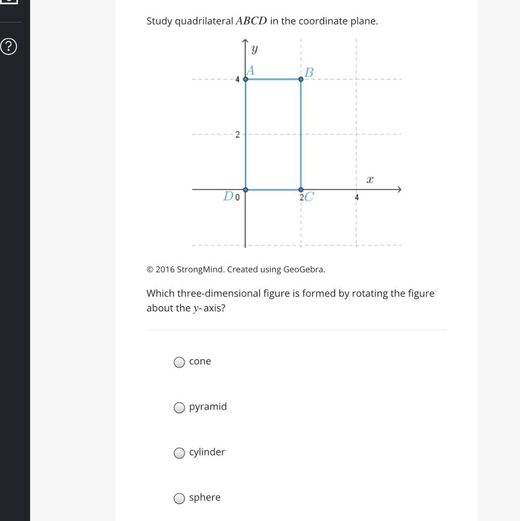Click the blue letter D label

[228, 196]
